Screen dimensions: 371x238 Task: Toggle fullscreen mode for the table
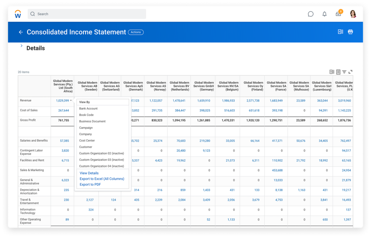pos(350,72)
